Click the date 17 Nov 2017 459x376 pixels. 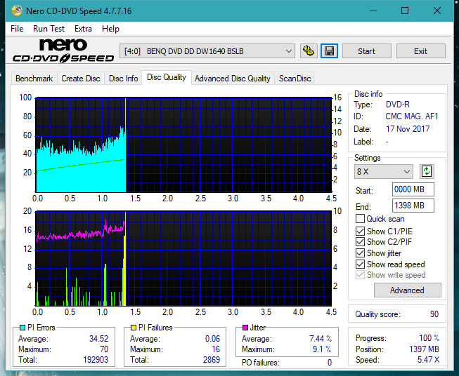(408, 129)
